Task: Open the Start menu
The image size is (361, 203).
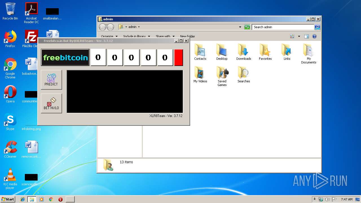Action: pyautogui.click(x=8, y=199)
